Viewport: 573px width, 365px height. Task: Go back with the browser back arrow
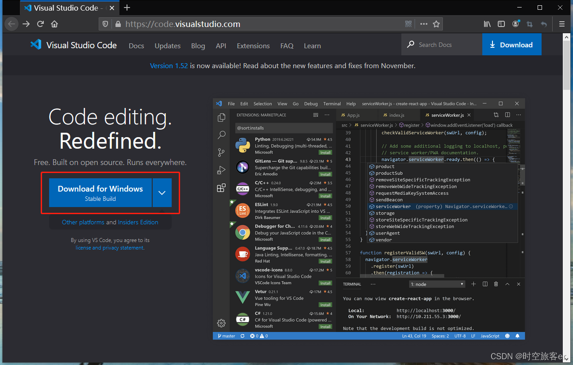(x=12, y=24)
